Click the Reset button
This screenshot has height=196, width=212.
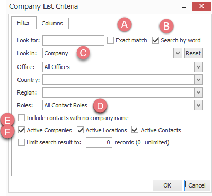pos(193,53)
